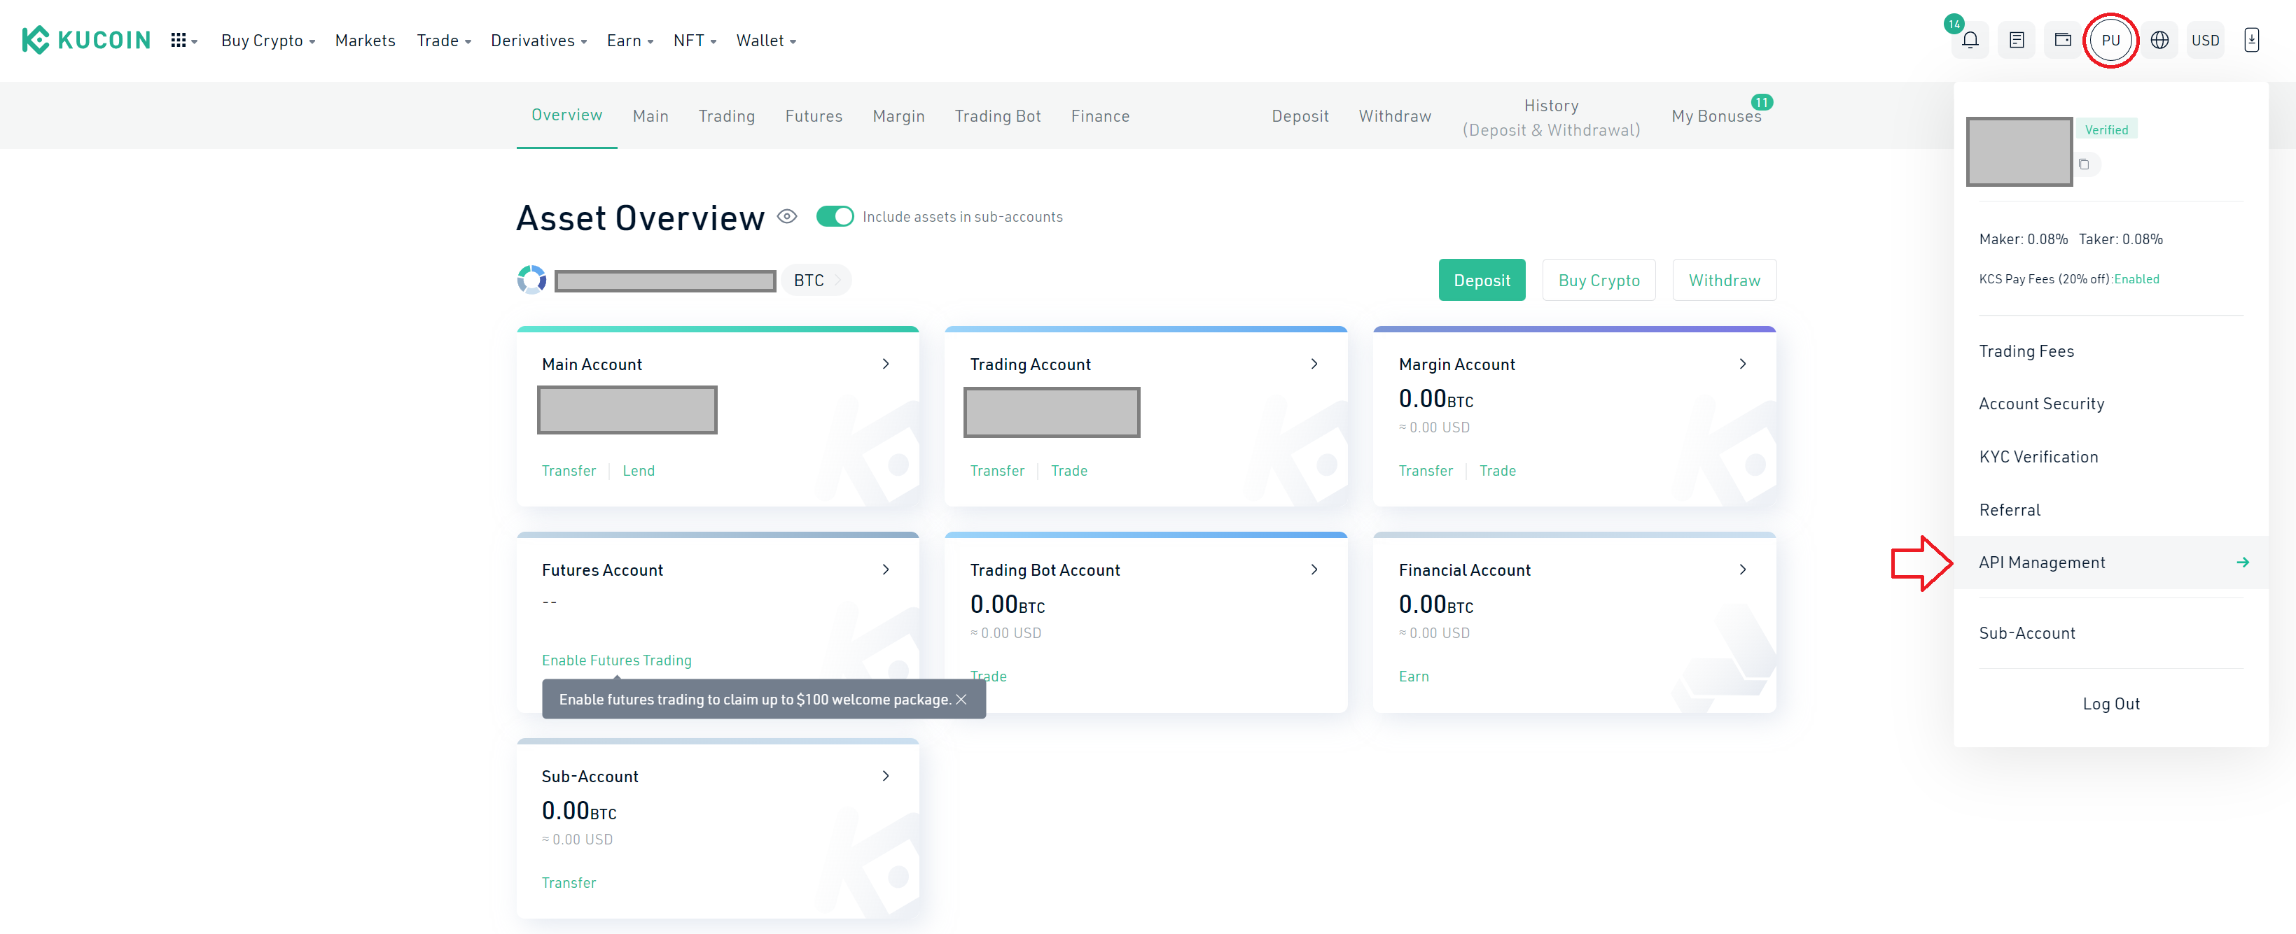The image size is (2296, 934).
Task: Open KYC Verification from profile menu
Action: click(x=2110, y=457)
